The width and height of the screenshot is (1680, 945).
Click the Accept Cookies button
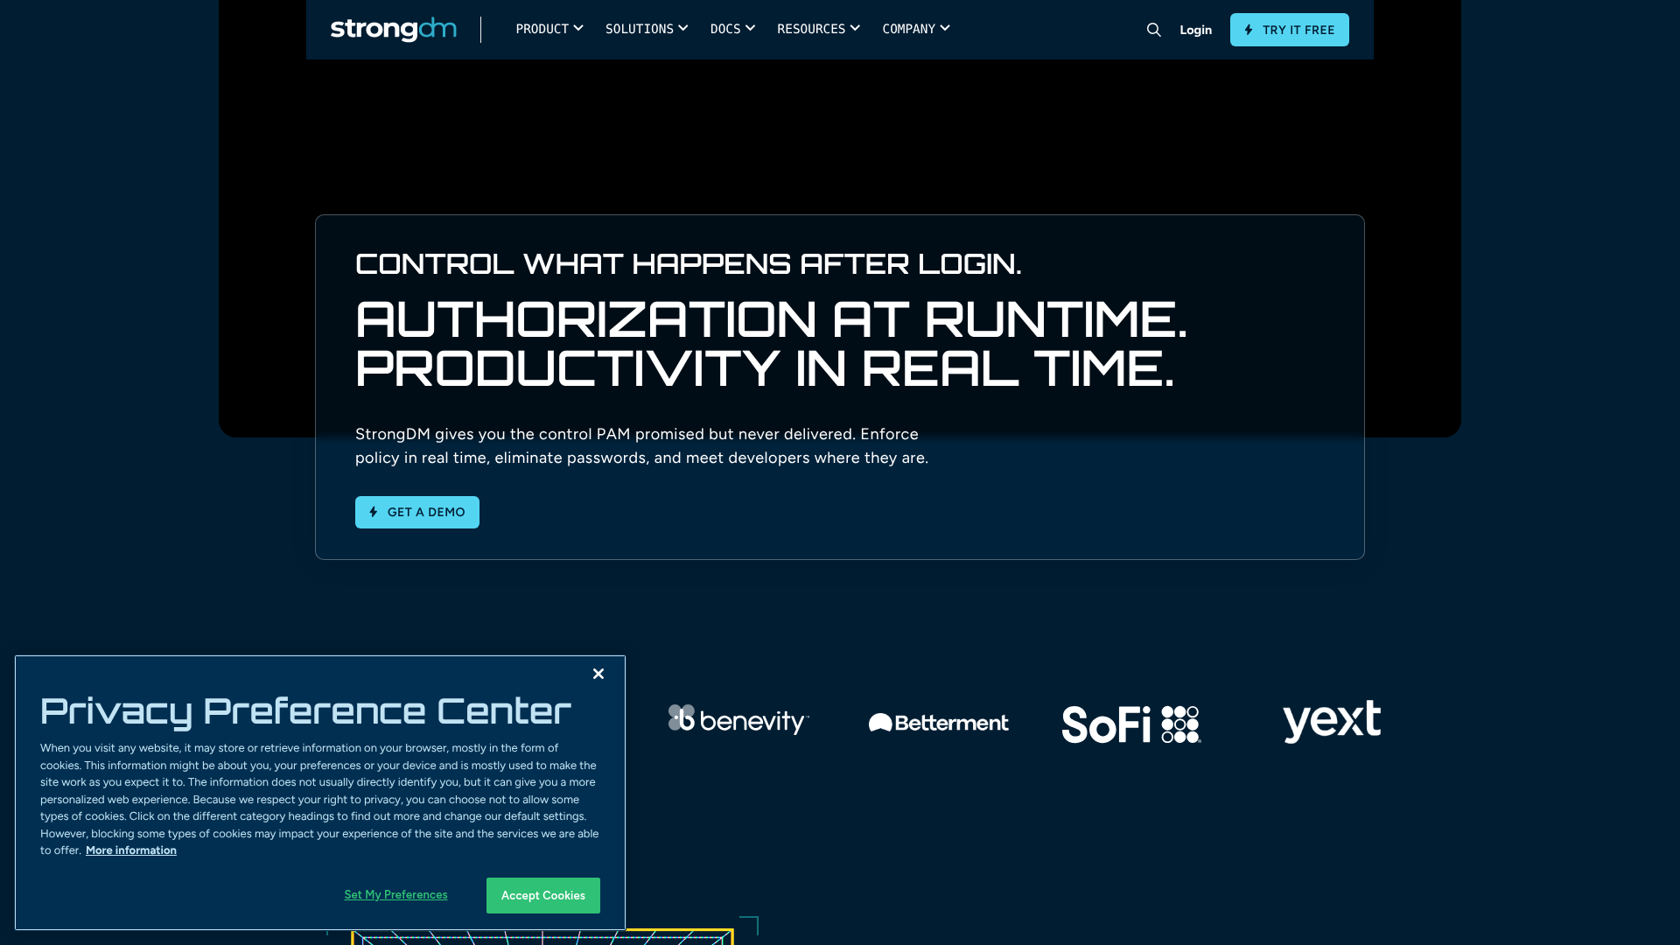pos(542,895)
